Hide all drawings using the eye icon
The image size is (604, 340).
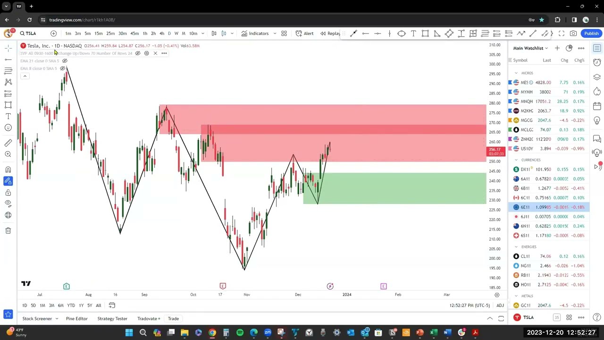tap(8, 204)
